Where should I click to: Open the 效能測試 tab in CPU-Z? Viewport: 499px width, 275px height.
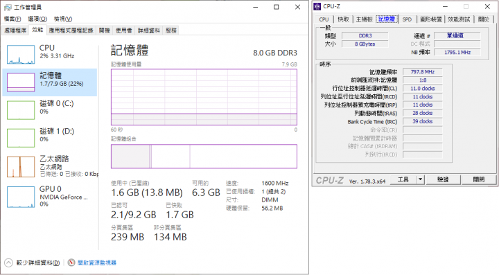[x=459, y=19]
